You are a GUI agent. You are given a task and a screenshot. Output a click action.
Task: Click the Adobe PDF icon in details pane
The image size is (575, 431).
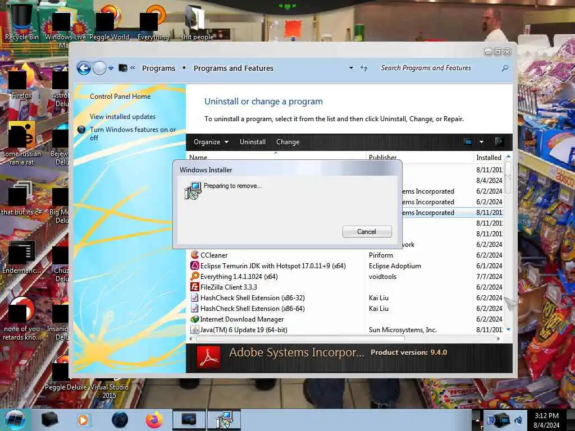pyautogui.click(x=209, y=357)
